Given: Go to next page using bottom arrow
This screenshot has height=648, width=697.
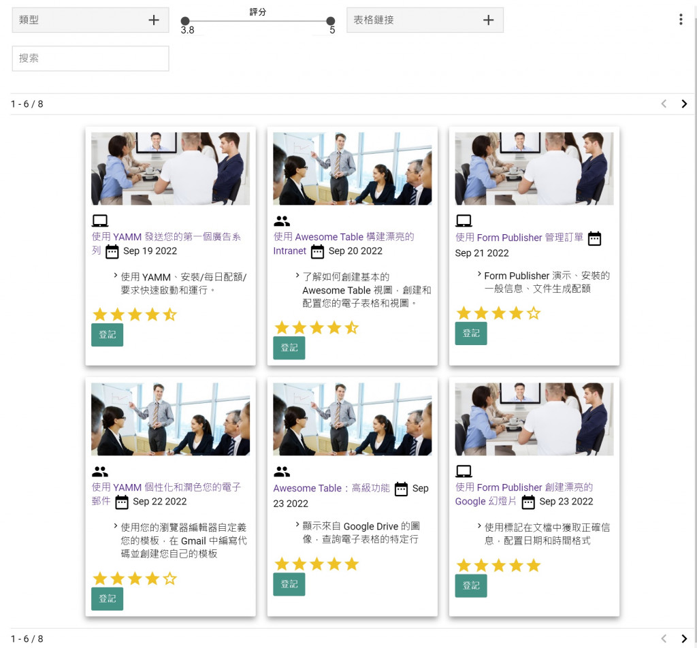Looking at the screenshot, I should click(x=684, y=638).
